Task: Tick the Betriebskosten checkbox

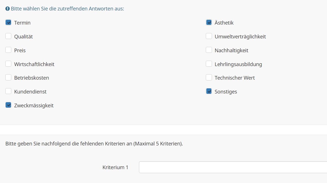Action: click(x=8, y=78)
